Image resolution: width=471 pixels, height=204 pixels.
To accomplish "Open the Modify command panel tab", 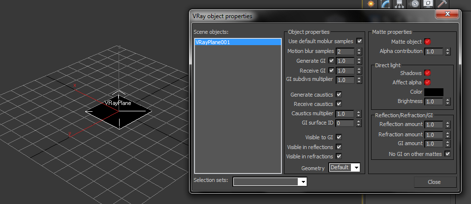I will [385, 4].
